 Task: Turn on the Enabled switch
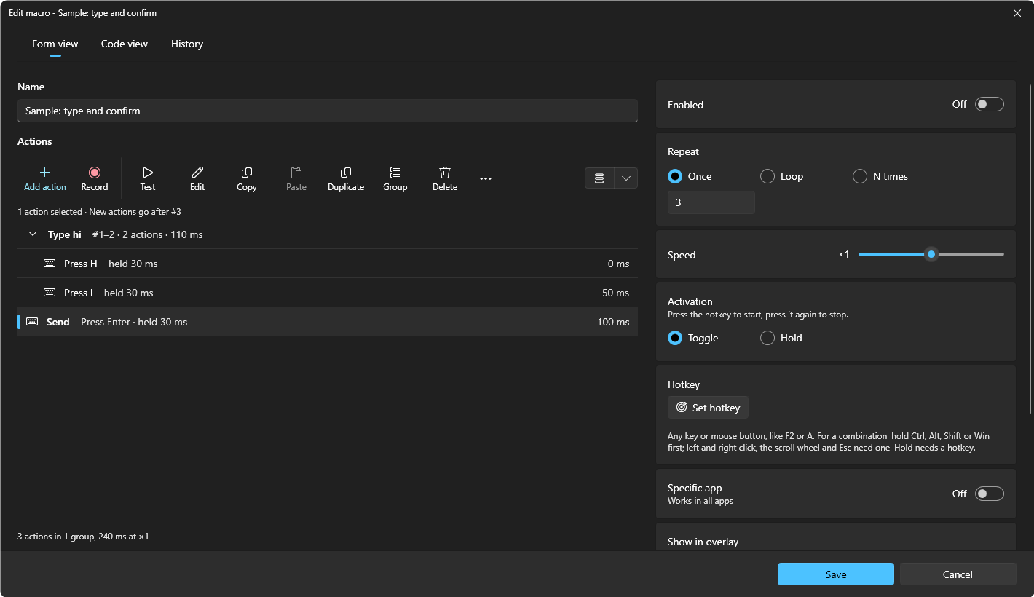990,104
